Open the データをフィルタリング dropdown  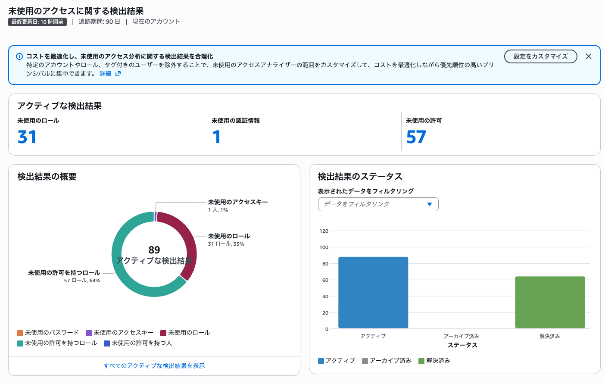[x=378, y=204]
